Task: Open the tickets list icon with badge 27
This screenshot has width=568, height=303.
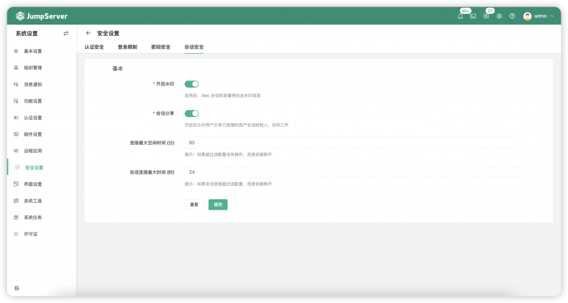Action: pyautogui.click(x=486, y=16)
